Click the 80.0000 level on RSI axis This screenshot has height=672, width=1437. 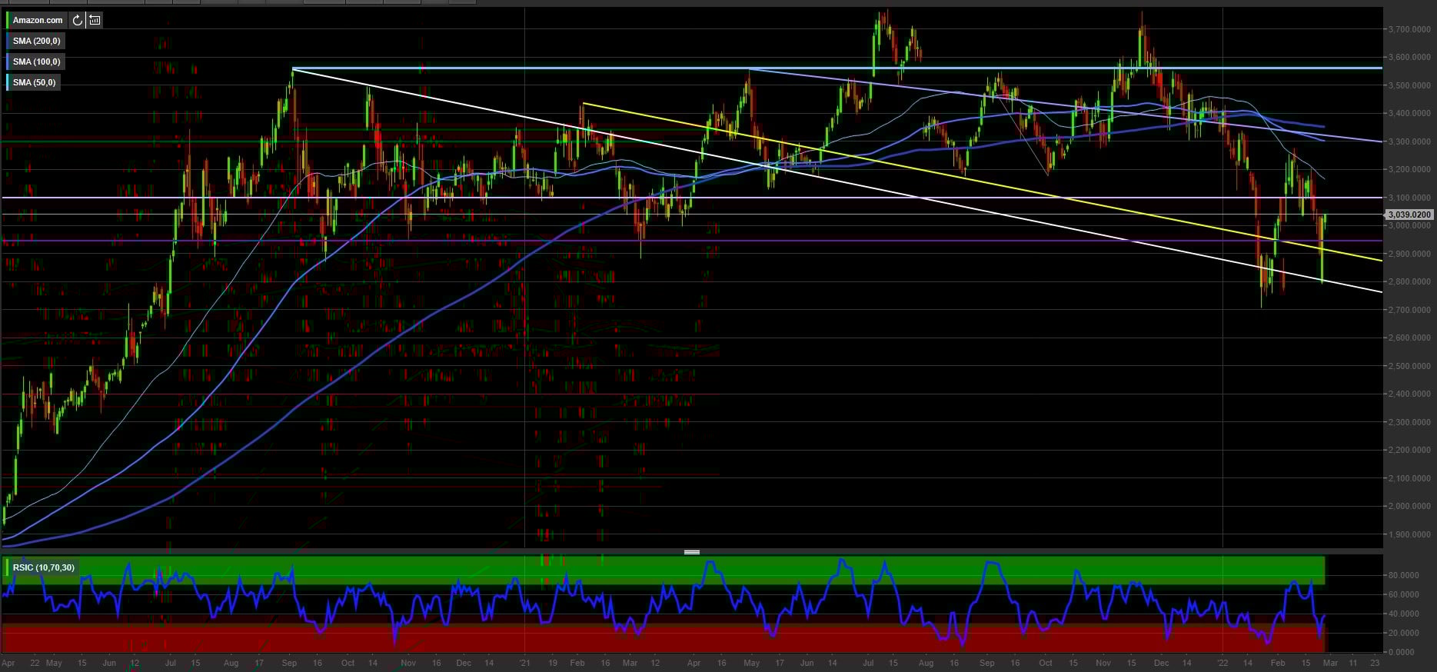click(1403, 575)
